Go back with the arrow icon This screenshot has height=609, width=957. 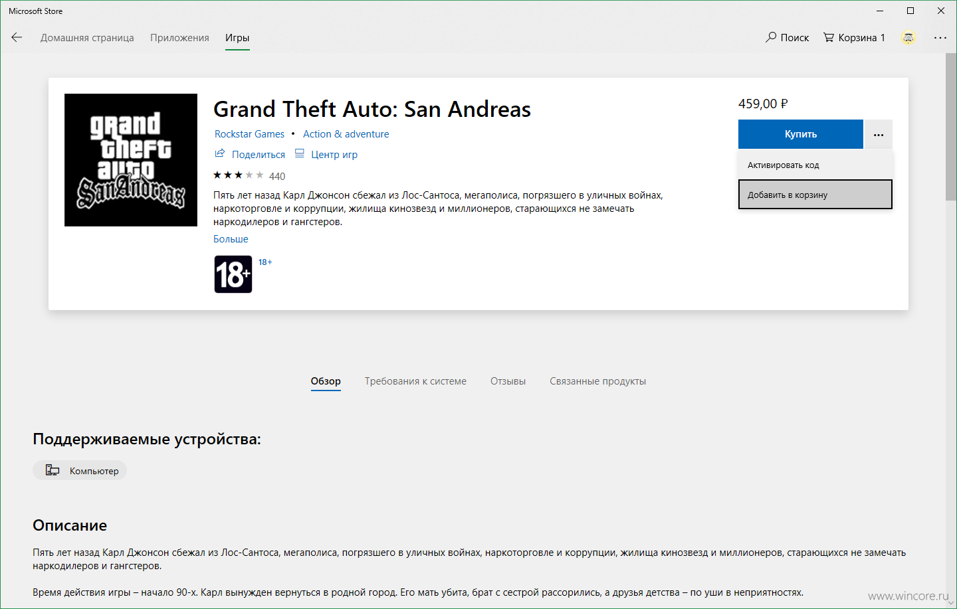pos(17,37)
